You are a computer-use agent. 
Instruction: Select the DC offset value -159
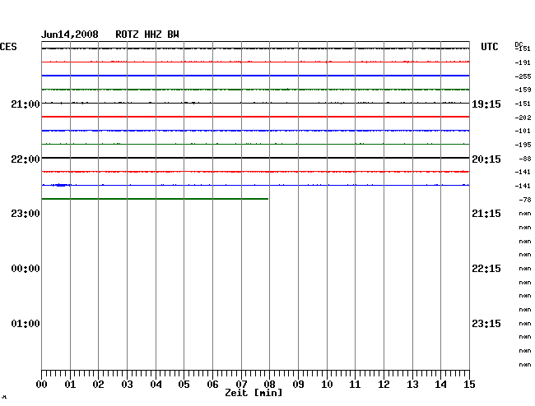523,90
